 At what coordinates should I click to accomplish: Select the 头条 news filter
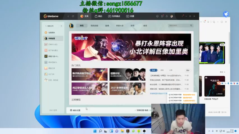[154, 70]
